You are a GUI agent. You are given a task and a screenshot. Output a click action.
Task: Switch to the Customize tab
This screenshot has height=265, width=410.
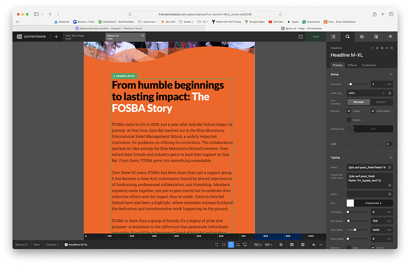368,65
